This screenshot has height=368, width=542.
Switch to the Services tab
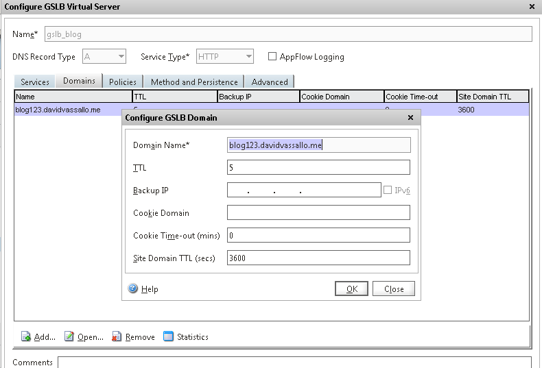[35, 82]
